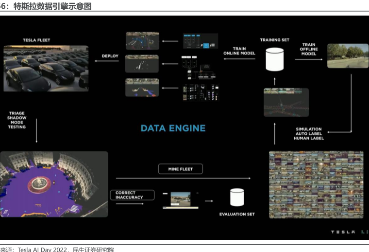This screenshot has height=252, width=369.
Task: Click the Training Set database cylinder icon
Action: coord(274,59)
